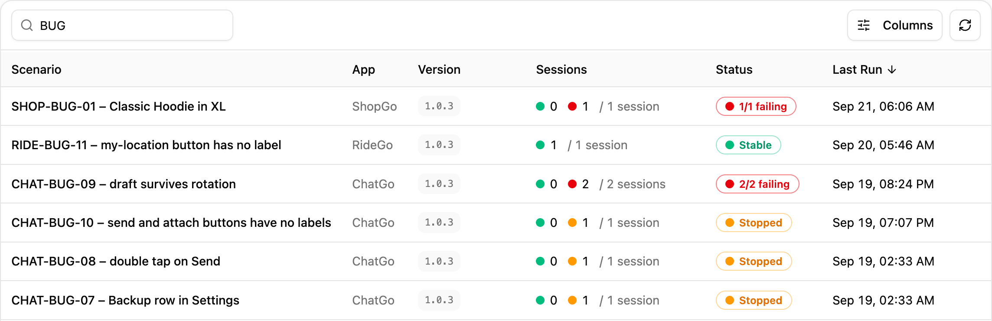This screenshot has height=321, width=992.
Task: Click Sep 19, 07:07 PM timestamp
Action: coord(883,223)
